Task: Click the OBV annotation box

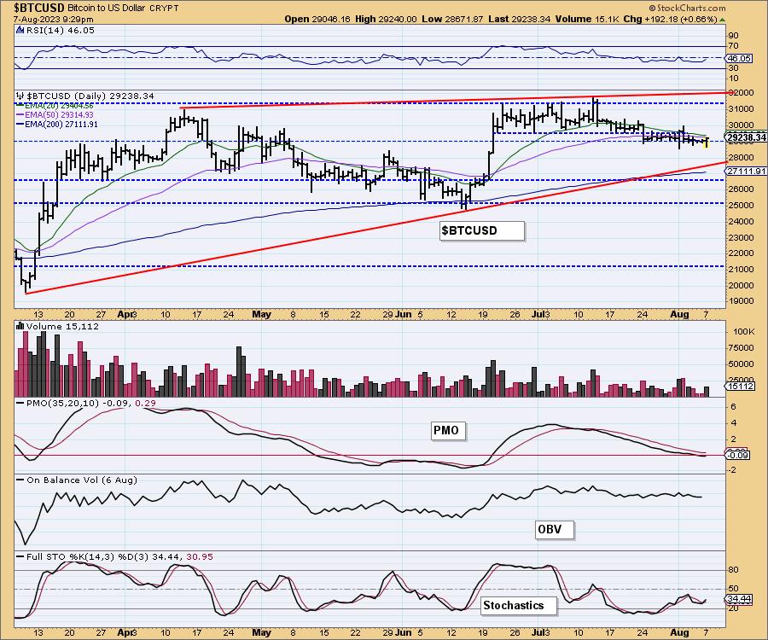Action: 554,529
